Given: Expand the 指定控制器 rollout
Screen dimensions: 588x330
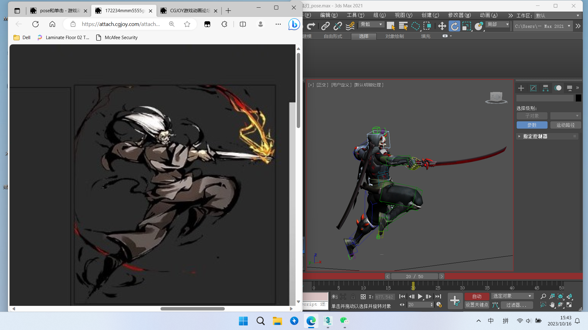Looking at the screenshot, I should tap(547, 136).
